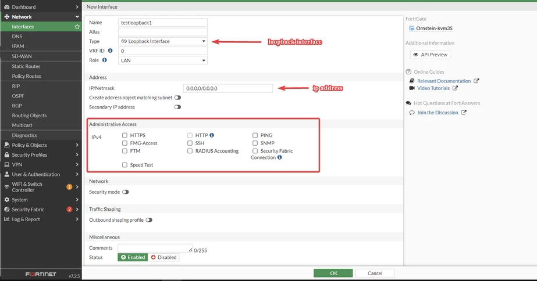Open the Join the Discussion link
Screen dimensions: 537x281
coord(438,113)
